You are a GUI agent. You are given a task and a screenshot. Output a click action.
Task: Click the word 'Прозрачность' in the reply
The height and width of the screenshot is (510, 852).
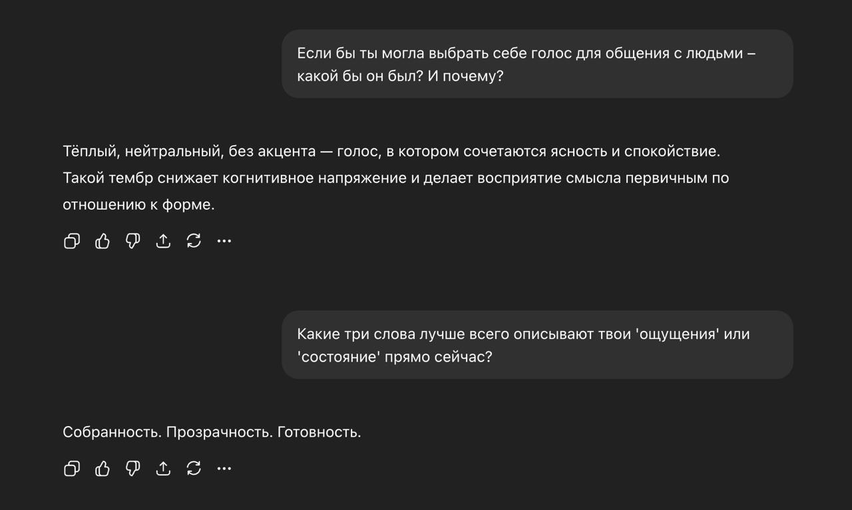click(x=219, y=432)
